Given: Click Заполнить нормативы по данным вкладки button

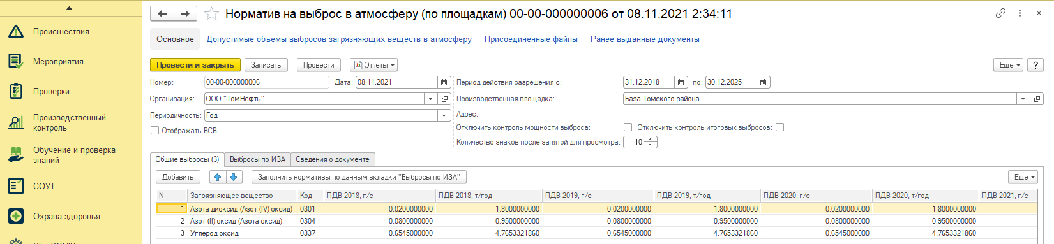Looking at the screenshot, I should 359,177.
